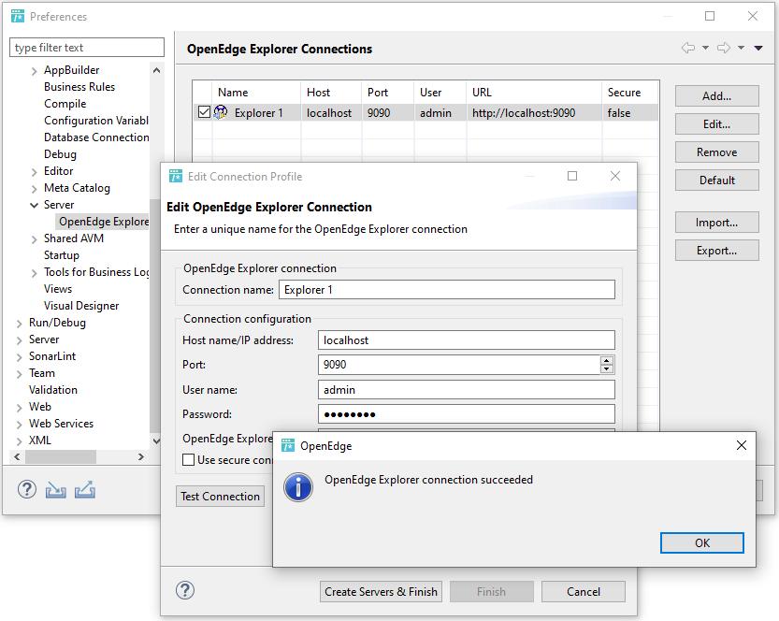Enable the Use secure connection checkbox

coord(188,460)
